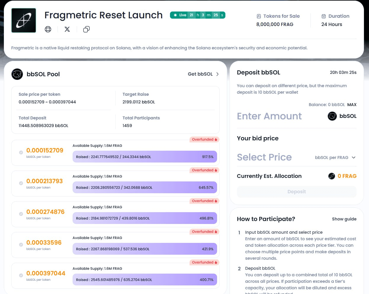Open the Get bbSOL link

(x=200, y=74)
